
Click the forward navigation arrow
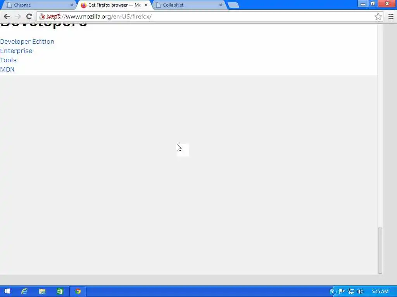pyautogui.click(x=18, y=16)
